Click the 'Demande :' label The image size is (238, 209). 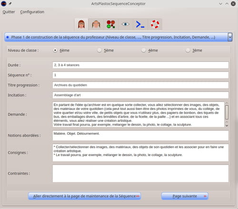(x=17, y=114)
